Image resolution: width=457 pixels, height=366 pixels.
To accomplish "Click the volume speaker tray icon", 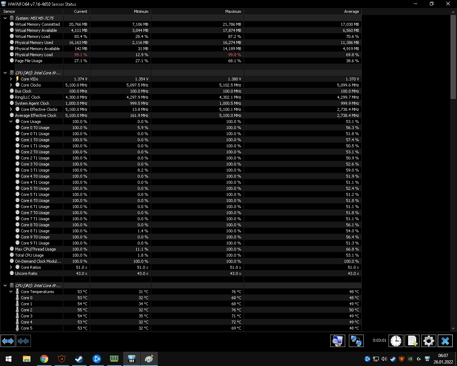I will 384,359.
